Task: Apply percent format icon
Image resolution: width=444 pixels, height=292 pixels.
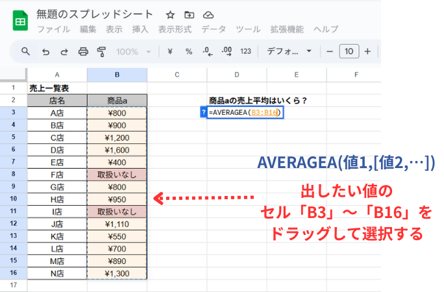Action: (189, 51)
